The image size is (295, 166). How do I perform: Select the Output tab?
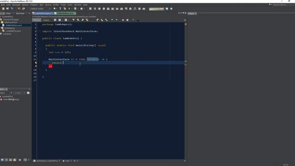[192, 13]
